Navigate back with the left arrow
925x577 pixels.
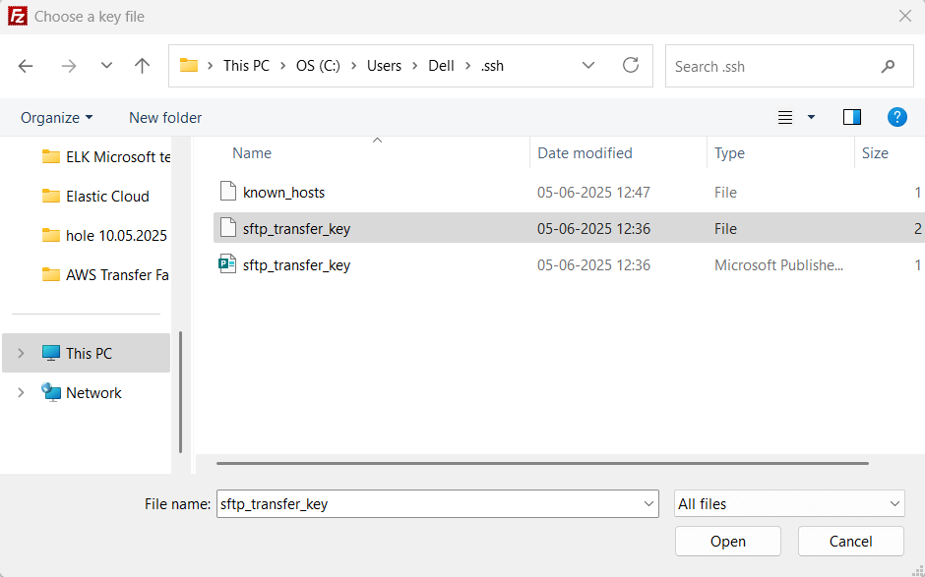coord(26,66)
